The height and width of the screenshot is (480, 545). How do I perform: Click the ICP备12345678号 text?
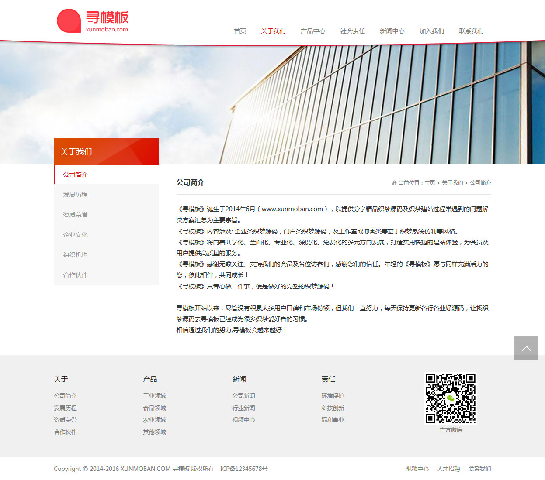pyautogui.click(x=244, y=469)
